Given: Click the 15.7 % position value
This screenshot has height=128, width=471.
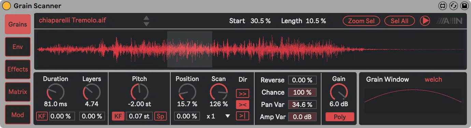Looking at the screenshot, I should 187,104.
